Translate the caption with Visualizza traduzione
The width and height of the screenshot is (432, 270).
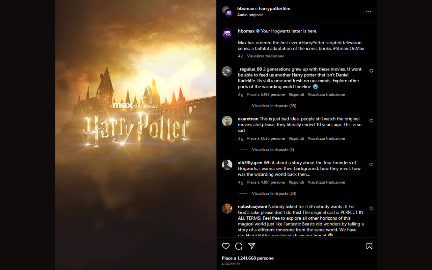(266, 56)
